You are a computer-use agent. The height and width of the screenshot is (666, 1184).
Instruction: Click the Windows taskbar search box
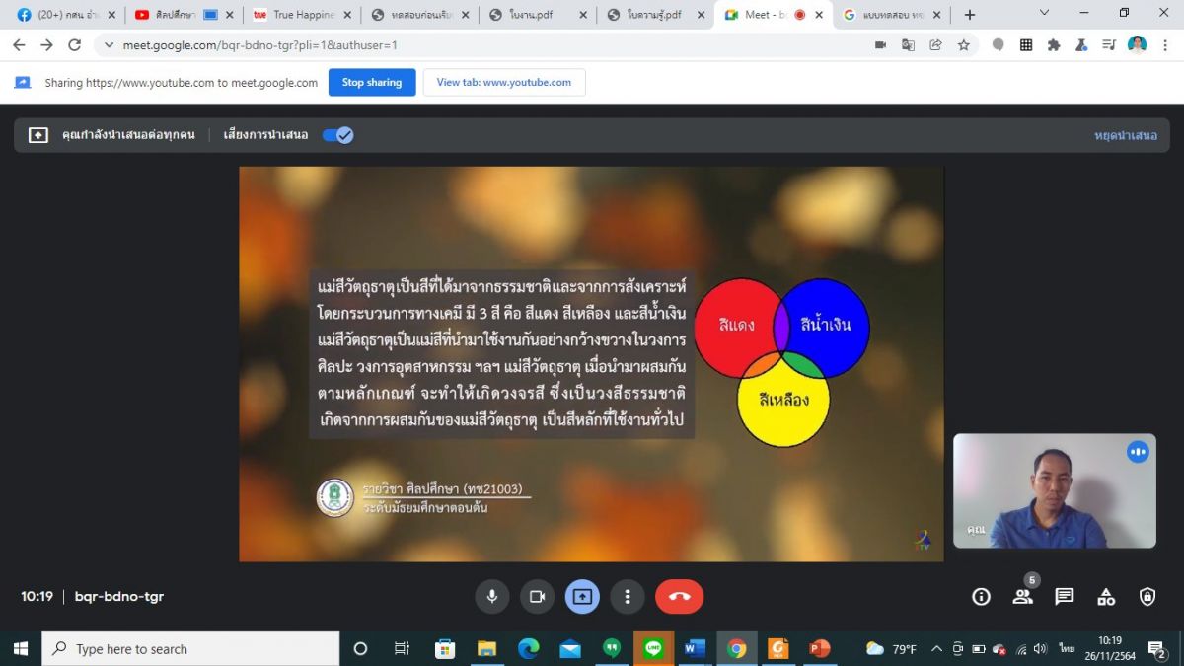click(x=191, y=648)
